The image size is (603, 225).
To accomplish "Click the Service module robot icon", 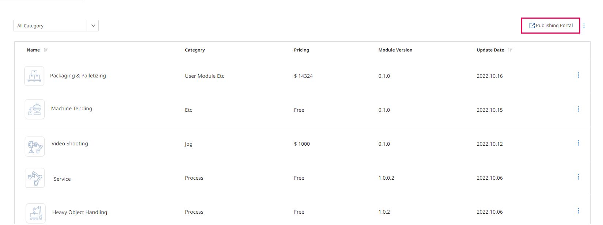I will [x=35, y=178].
